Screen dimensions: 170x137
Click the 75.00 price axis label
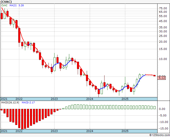(163, 8)
